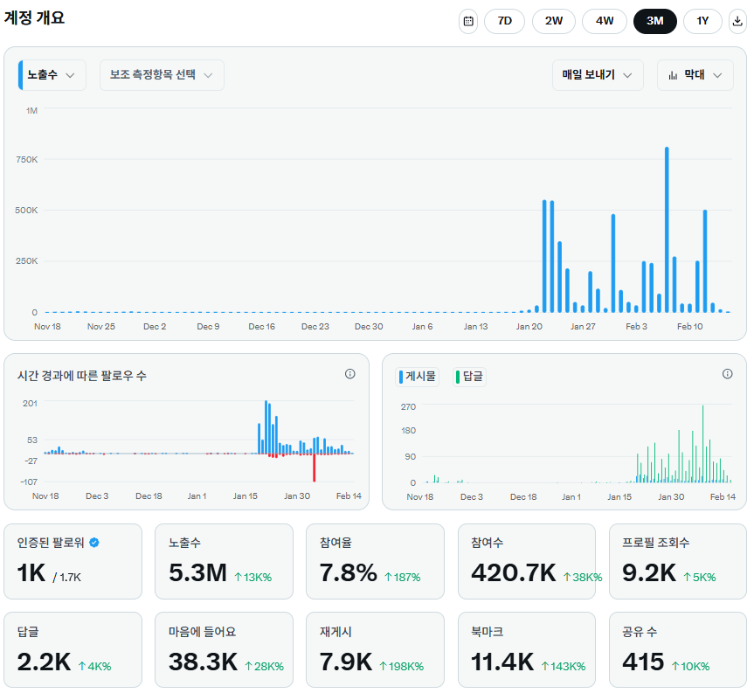Toggle the 답글 legend series

(x=470, y=377)
